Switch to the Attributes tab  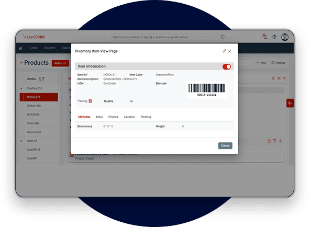point(84,117)
